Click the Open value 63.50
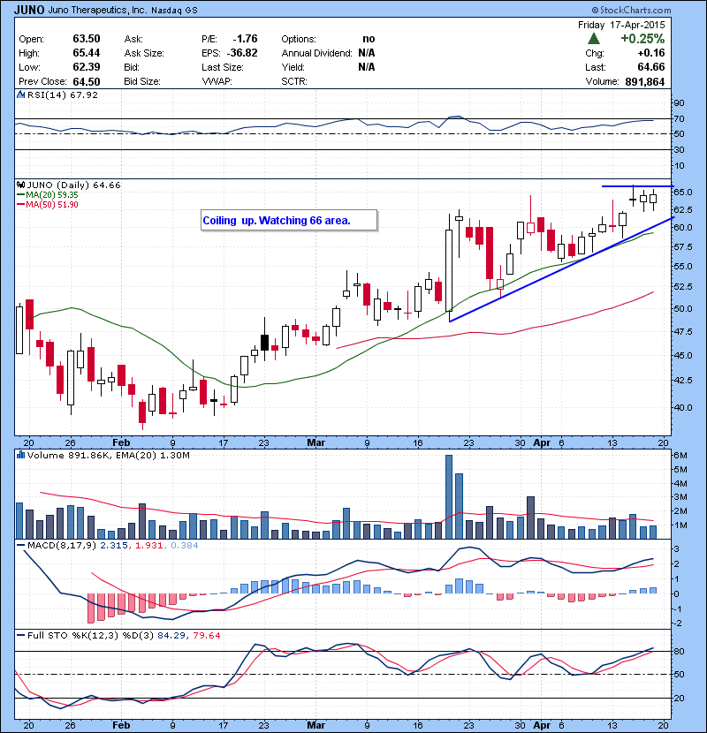The image size is (707, 733). tap(87, 39)
